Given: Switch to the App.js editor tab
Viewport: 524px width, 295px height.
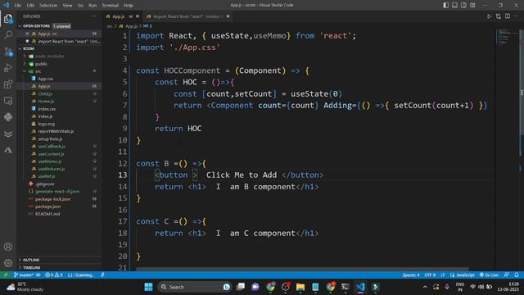Looking at the screenshot, I should (122, 16).
